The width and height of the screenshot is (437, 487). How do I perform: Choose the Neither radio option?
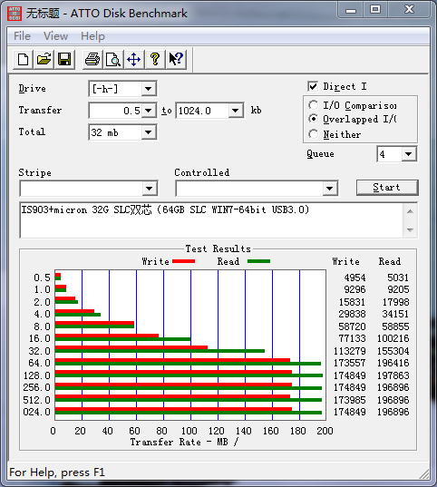tap(313, 134)
